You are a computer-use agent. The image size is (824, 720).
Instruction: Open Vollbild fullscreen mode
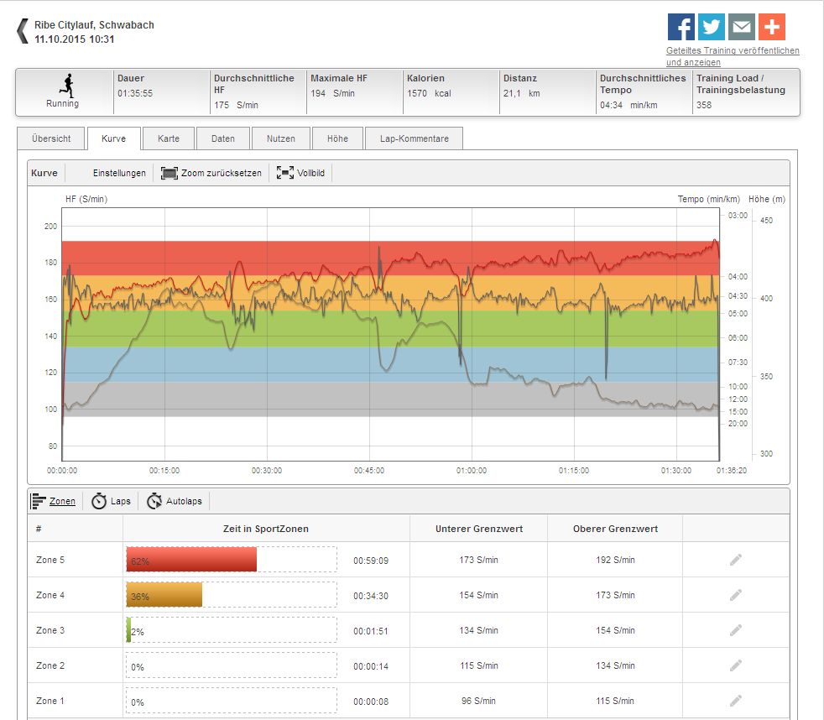301,174
